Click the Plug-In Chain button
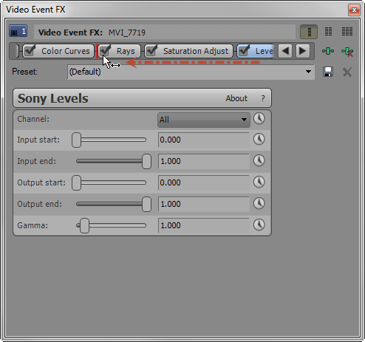Image resolution: width=365 pixels, height=342 pixels. [x=328, y=51]
